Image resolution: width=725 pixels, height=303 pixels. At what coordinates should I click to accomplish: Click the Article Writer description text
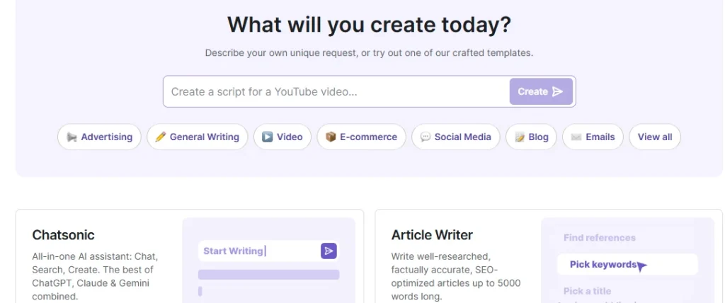click(x=456, y=276)
